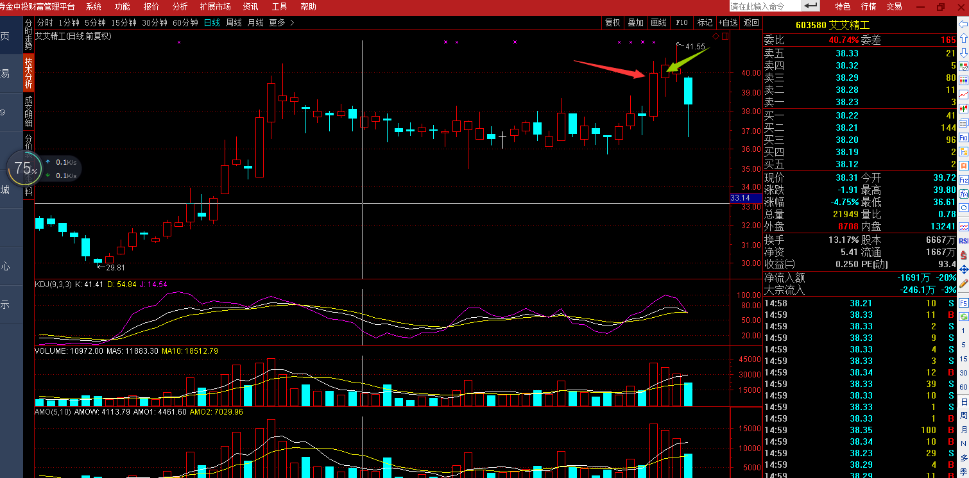Switch to the 5分钟 chart period
The width and height of the screenshot is (969, 478).
[95, 22]
